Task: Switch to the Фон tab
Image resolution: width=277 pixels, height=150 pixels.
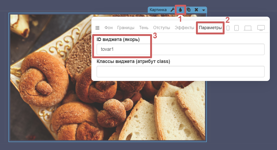Action: click(x=109, y=28)
